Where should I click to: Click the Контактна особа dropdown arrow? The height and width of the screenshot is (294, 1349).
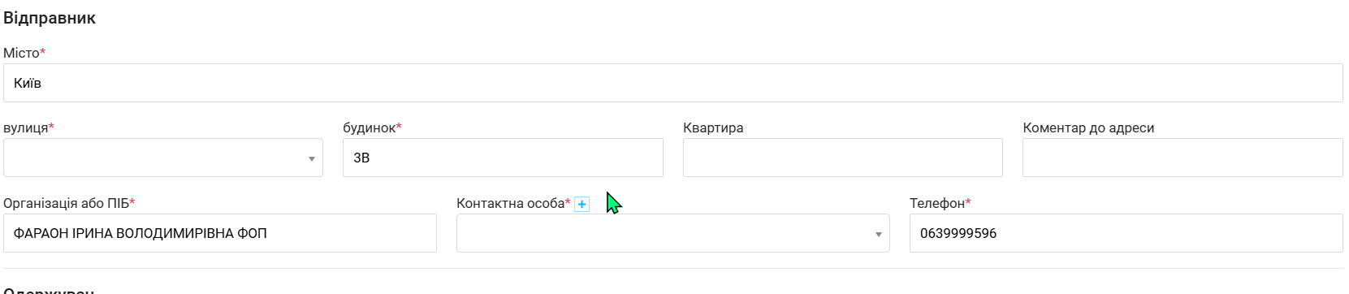(878, 235)
